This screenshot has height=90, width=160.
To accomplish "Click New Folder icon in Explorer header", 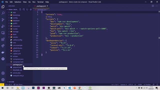I will [x=24, y=9].
